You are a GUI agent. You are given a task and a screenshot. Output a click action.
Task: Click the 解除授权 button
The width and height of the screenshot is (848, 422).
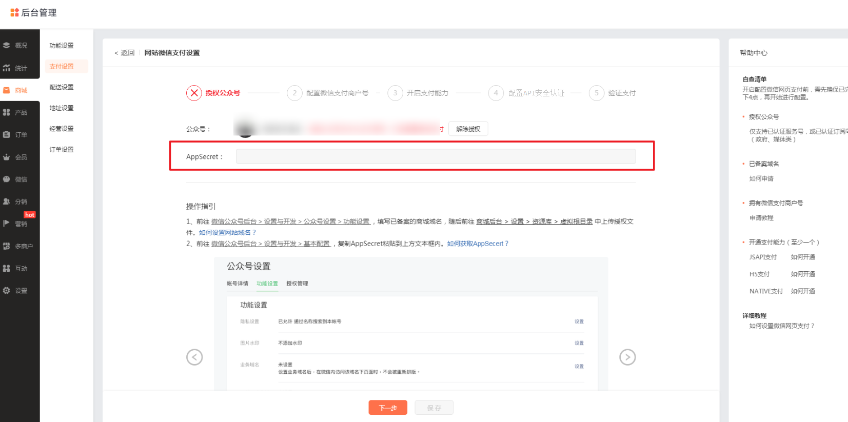pyautogui.click(x=468, y=129)
